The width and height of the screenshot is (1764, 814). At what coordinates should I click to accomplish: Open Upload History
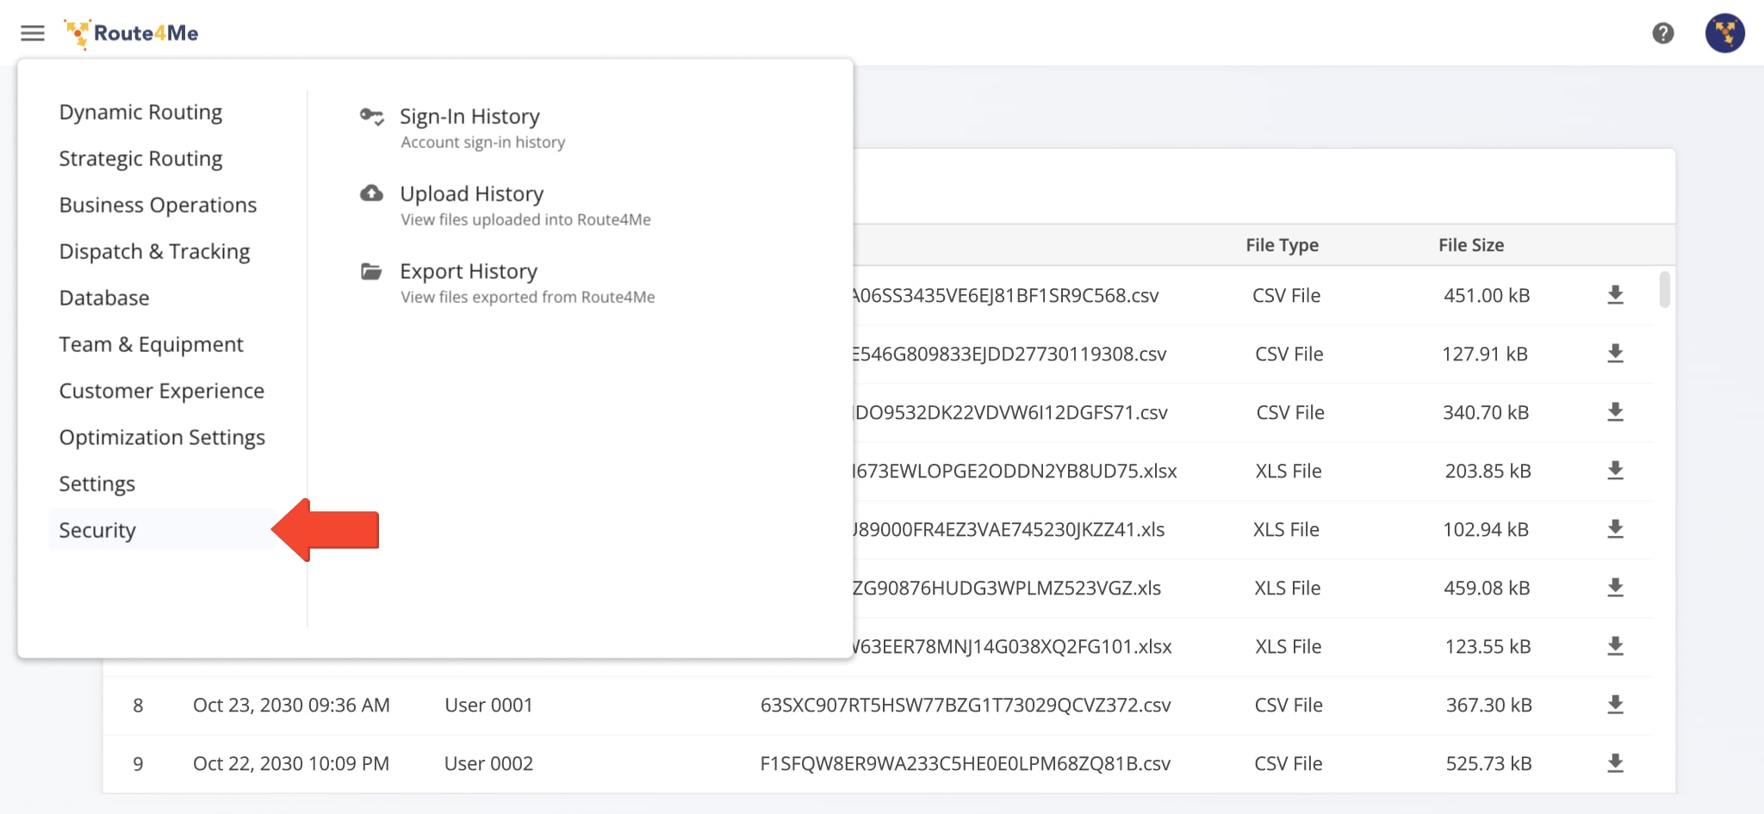pyautogui.click(x=470, y=193)
